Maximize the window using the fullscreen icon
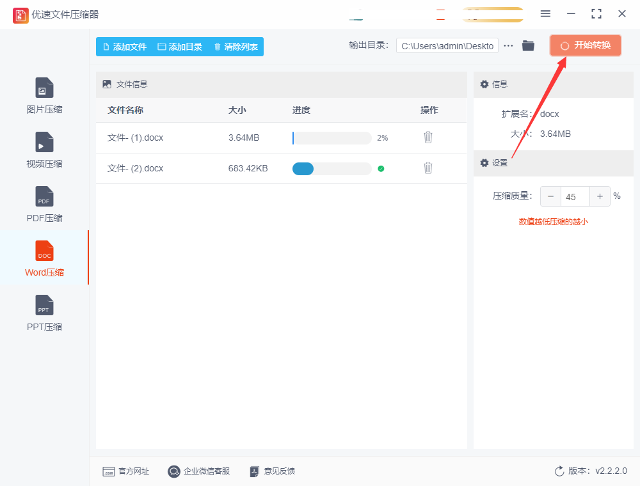Viewport: 640px width, 486px height. (596, 14)
